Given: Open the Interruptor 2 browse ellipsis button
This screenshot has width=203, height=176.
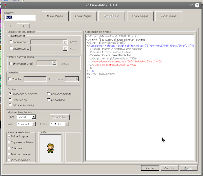Looking at the screenshot, I should (x=65, y=48).
